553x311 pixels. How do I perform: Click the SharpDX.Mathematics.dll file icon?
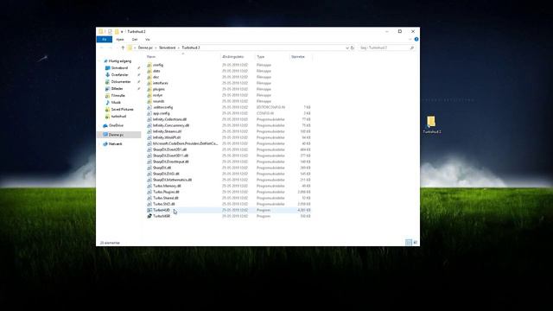pyautogui.click(x=149, y=180)
